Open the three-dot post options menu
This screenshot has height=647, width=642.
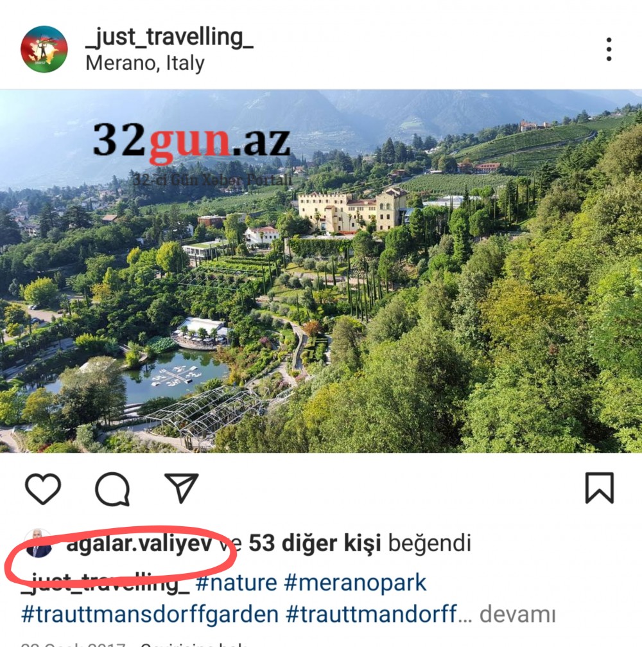click(609, 49)
